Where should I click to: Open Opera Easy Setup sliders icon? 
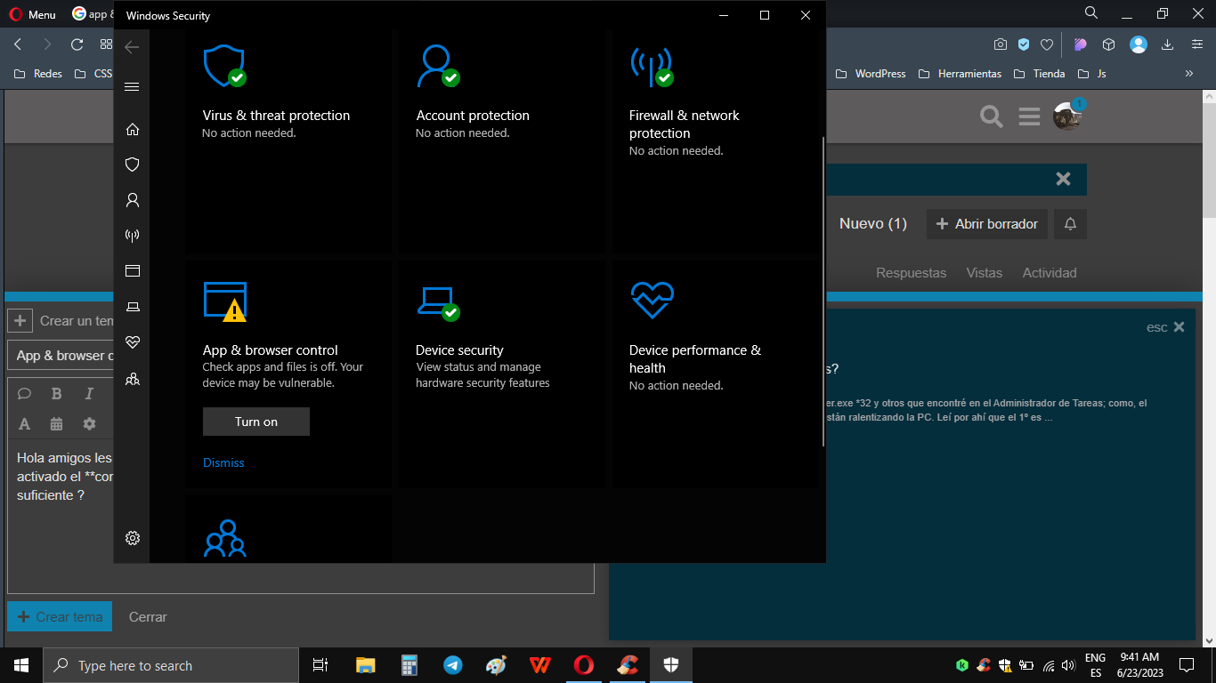[x=1197, y=44]
